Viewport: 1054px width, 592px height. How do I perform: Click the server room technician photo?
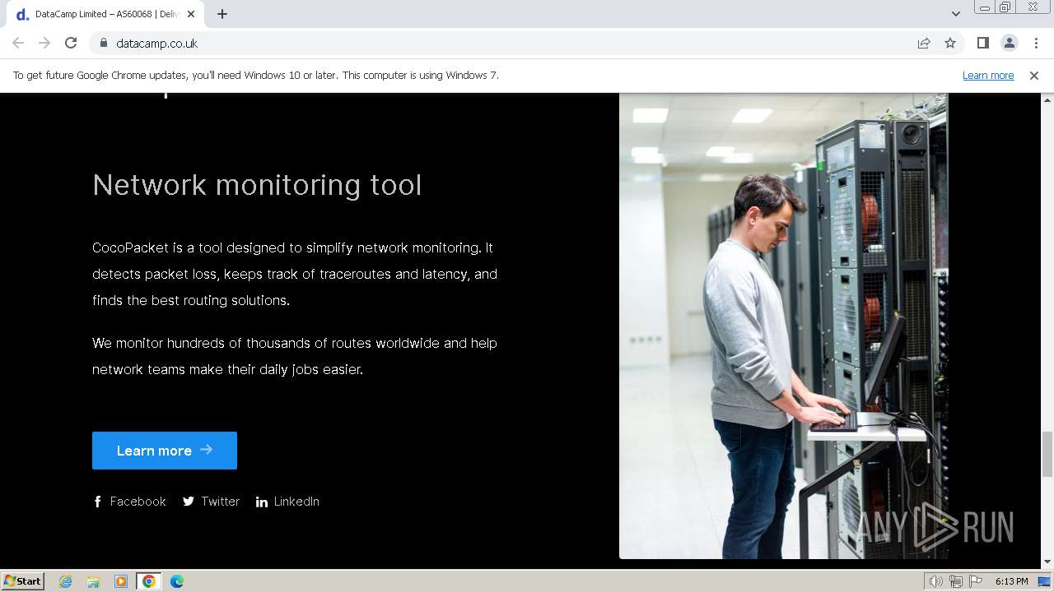tap(783, 326)
